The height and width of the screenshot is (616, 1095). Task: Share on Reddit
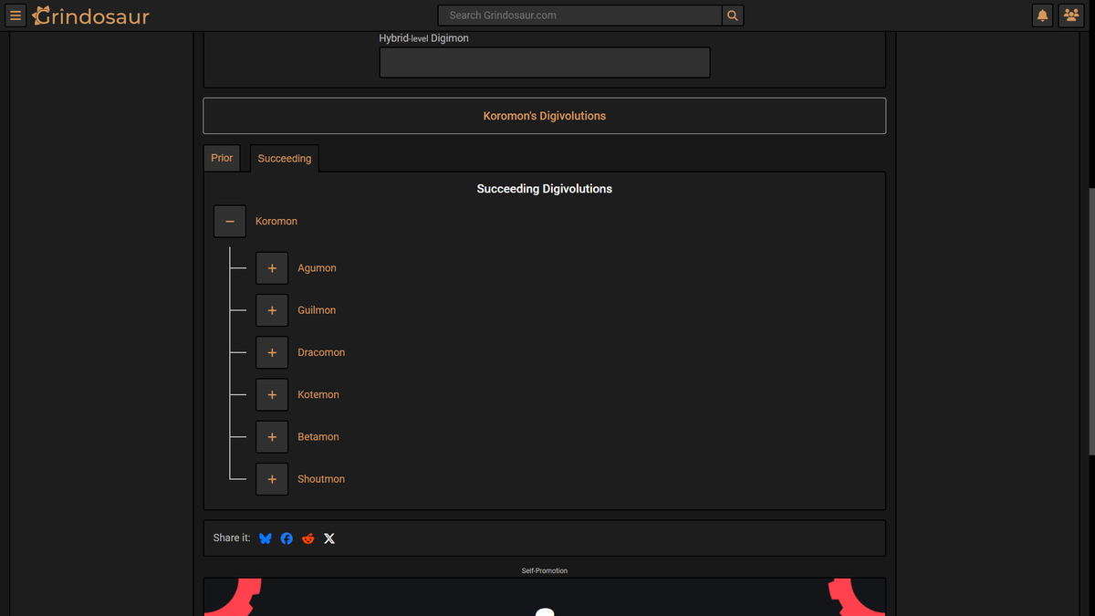point(308,538)
